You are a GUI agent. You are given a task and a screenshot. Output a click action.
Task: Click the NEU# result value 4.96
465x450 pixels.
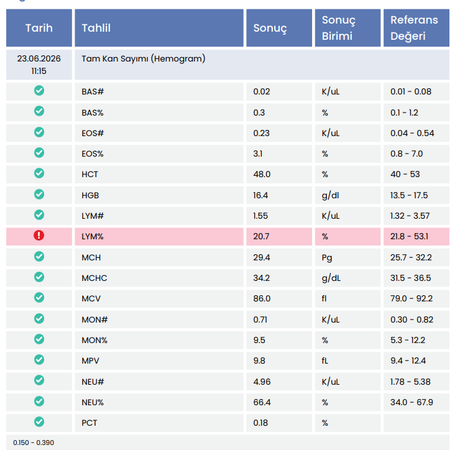pos(262,382)
